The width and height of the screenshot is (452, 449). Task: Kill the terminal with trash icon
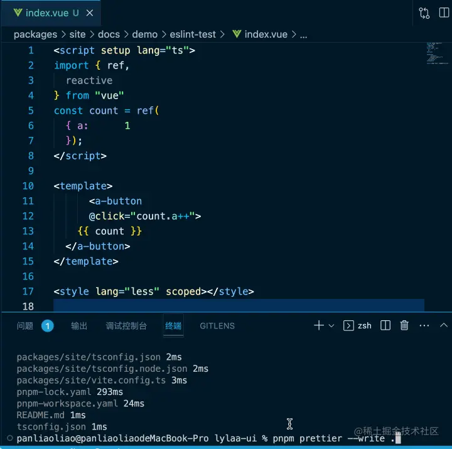pyautogui.click(x=404, y=325)
